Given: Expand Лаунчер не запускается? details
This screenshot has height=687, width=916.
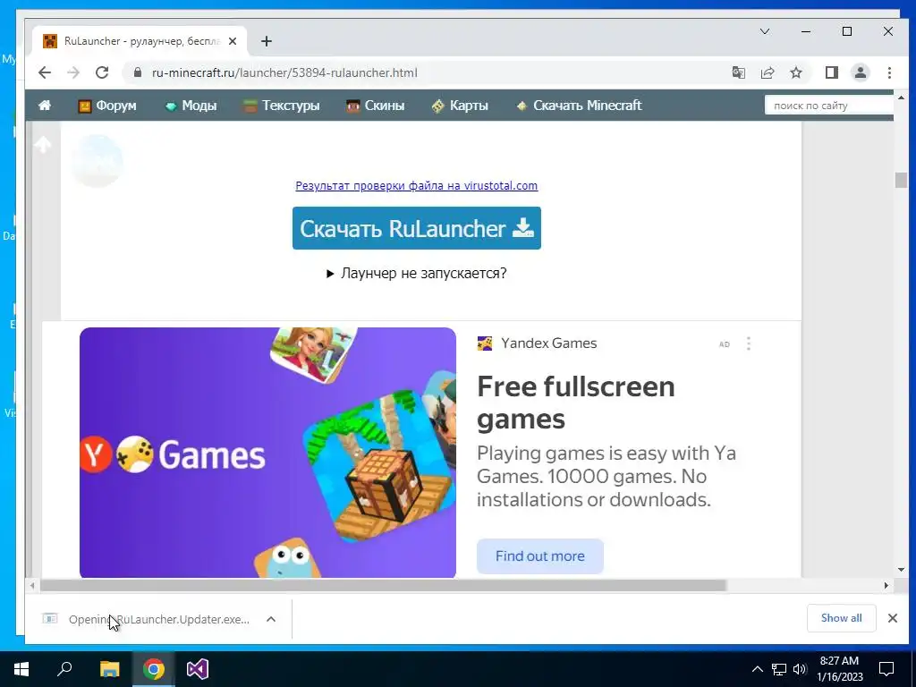Looking at the screenshot, I should [417, 273].
